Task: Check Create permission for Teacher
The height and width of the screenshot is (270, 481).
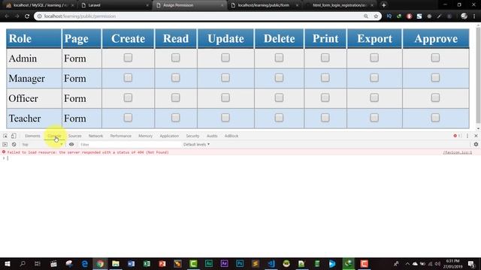Action: point(128,118)
